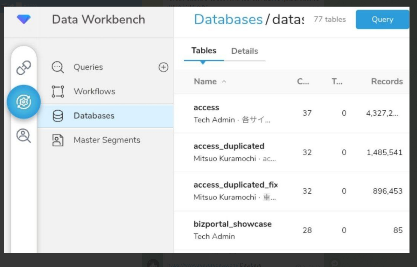Open the access_duplicated table row

(x=229, y=146)
